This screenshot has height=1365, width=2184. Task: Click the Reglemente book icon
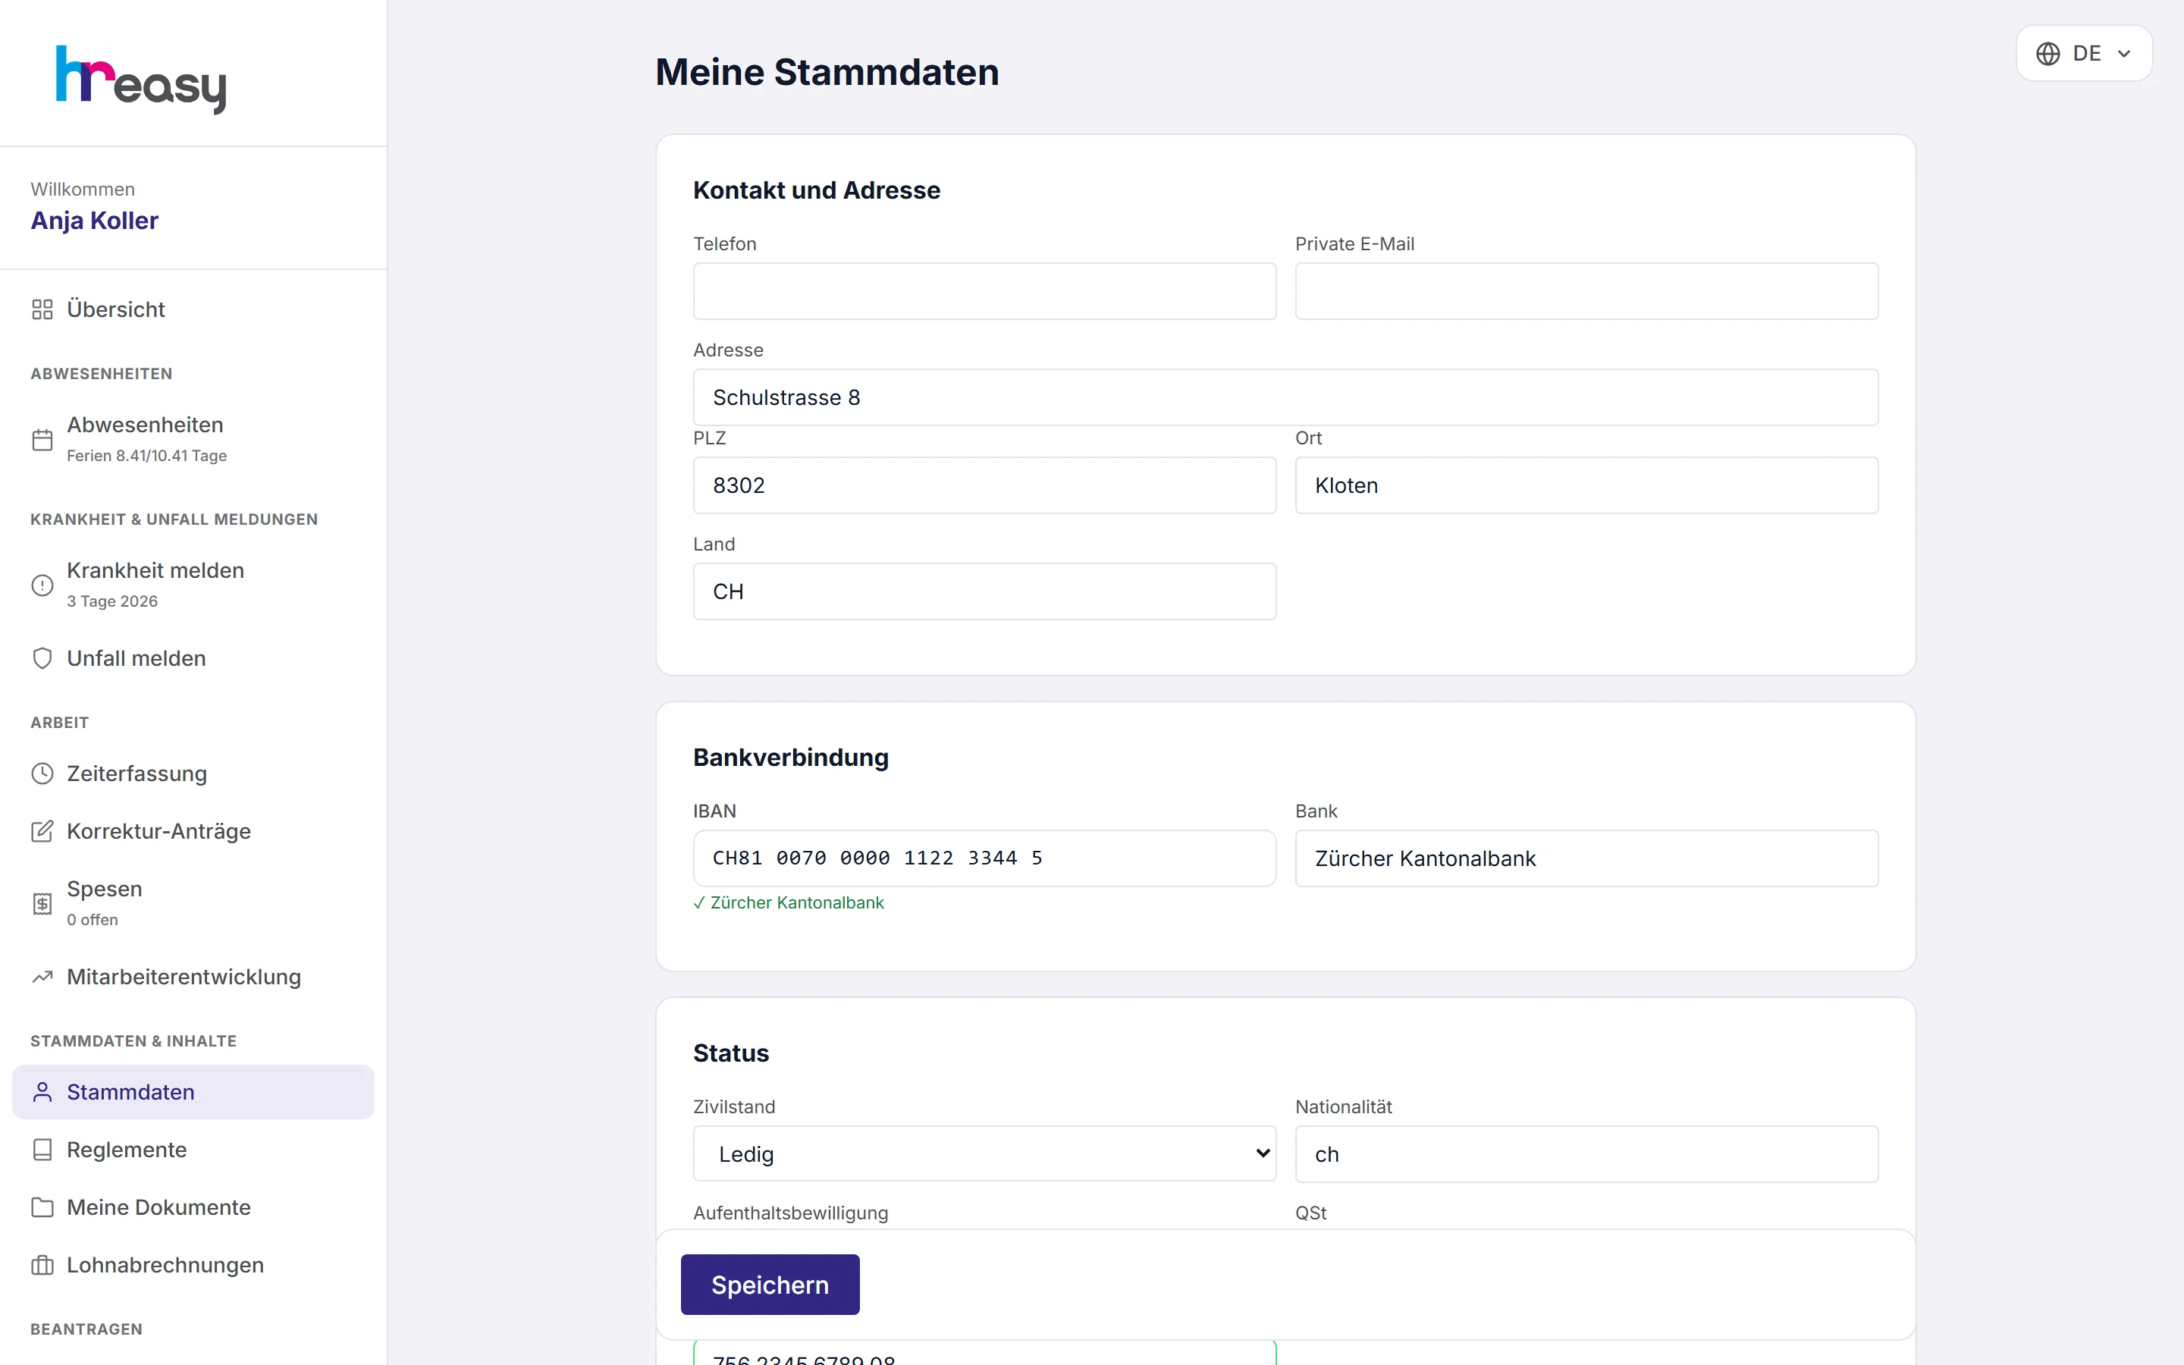42,1150
